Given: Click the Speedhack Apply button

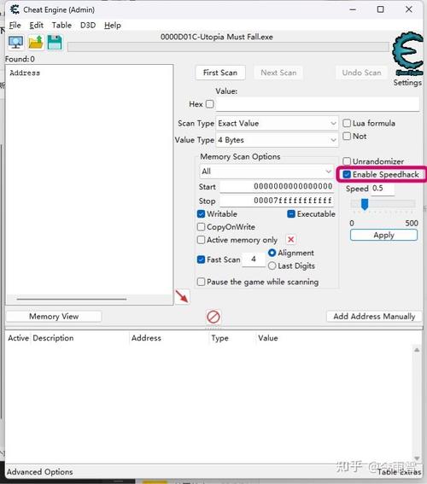Looking at the screenshot, I should click(x=383, y=236).
